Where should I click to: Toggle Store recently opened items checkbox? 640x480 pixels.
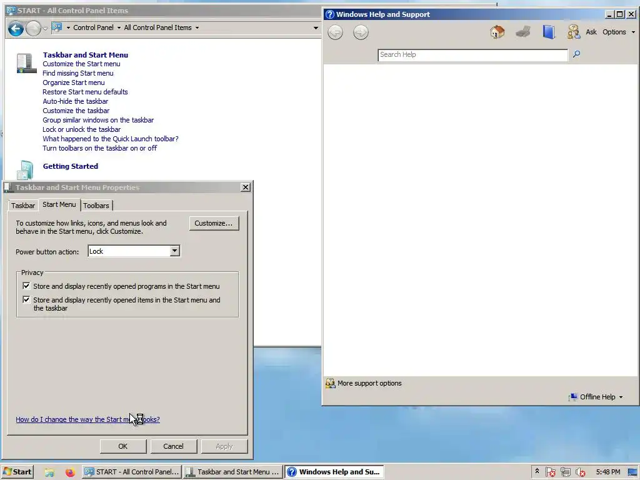pyautogui.click(x=26, y=299)
